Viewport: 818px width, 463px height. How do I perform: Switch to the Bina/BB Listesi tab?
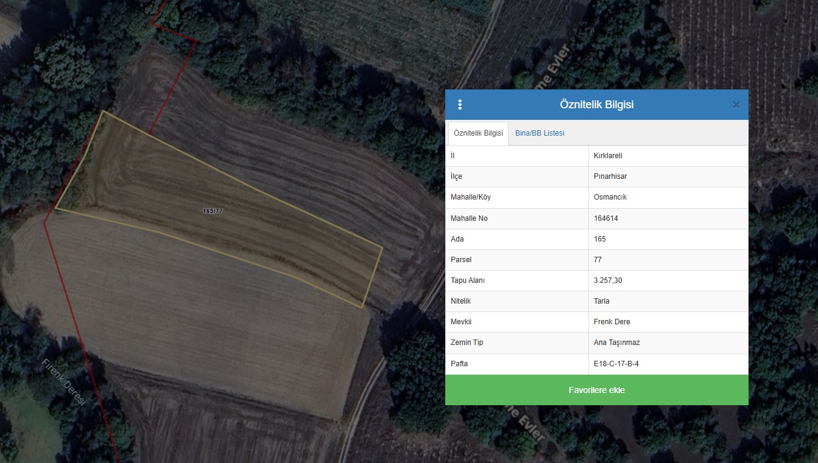point(540,133)
